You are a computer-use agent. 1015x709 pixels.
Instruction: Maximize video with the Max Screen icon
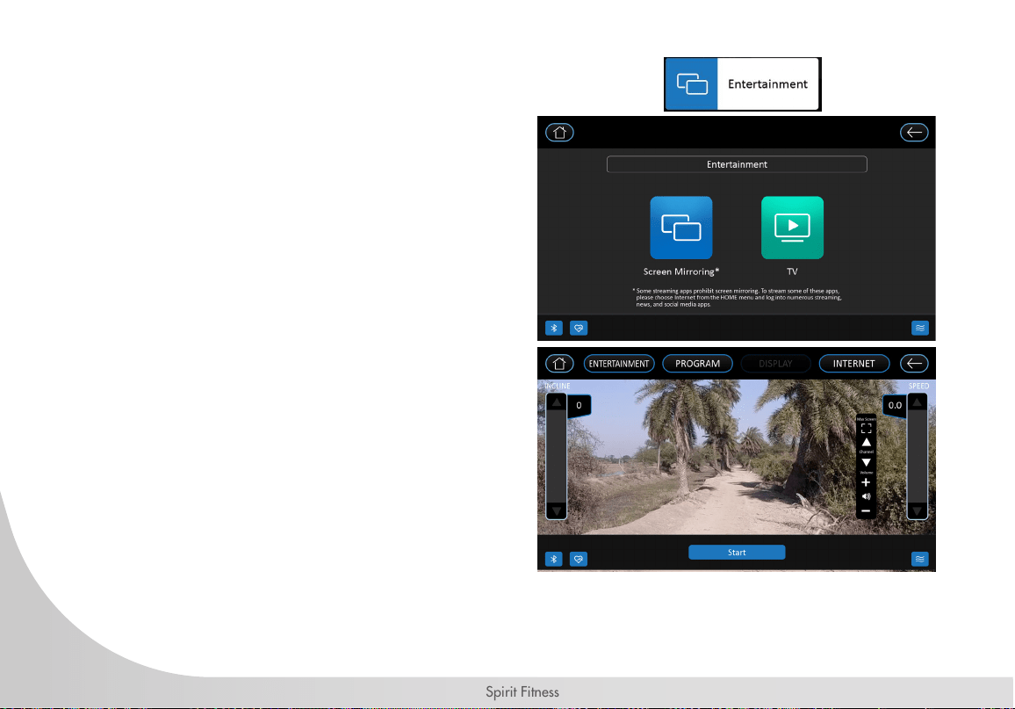(x=866, y=428)
